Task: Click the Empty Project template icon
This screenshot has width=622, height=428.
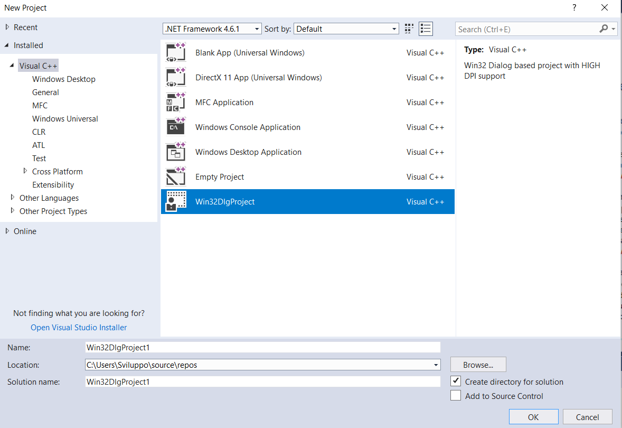Action: [x=175, y=177]
